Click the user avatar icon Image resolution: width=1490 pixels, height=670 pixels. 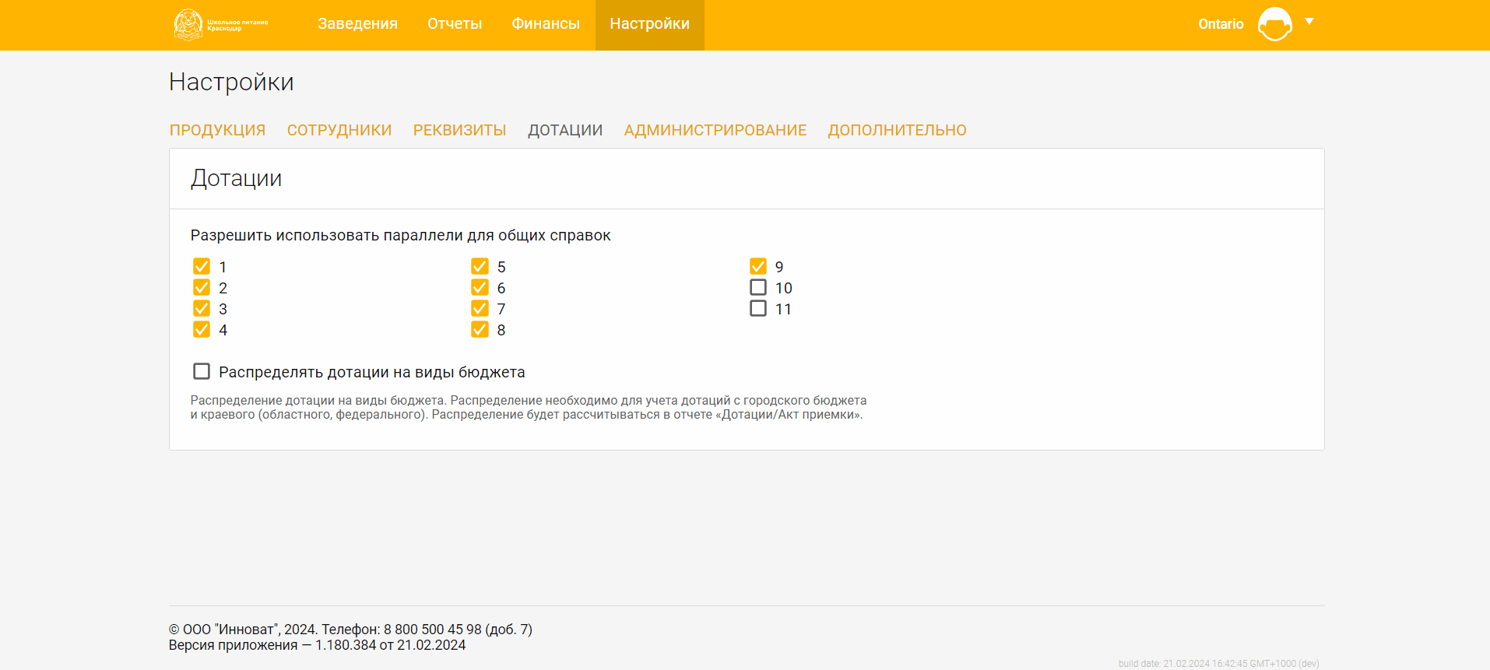coord(1274,24)
